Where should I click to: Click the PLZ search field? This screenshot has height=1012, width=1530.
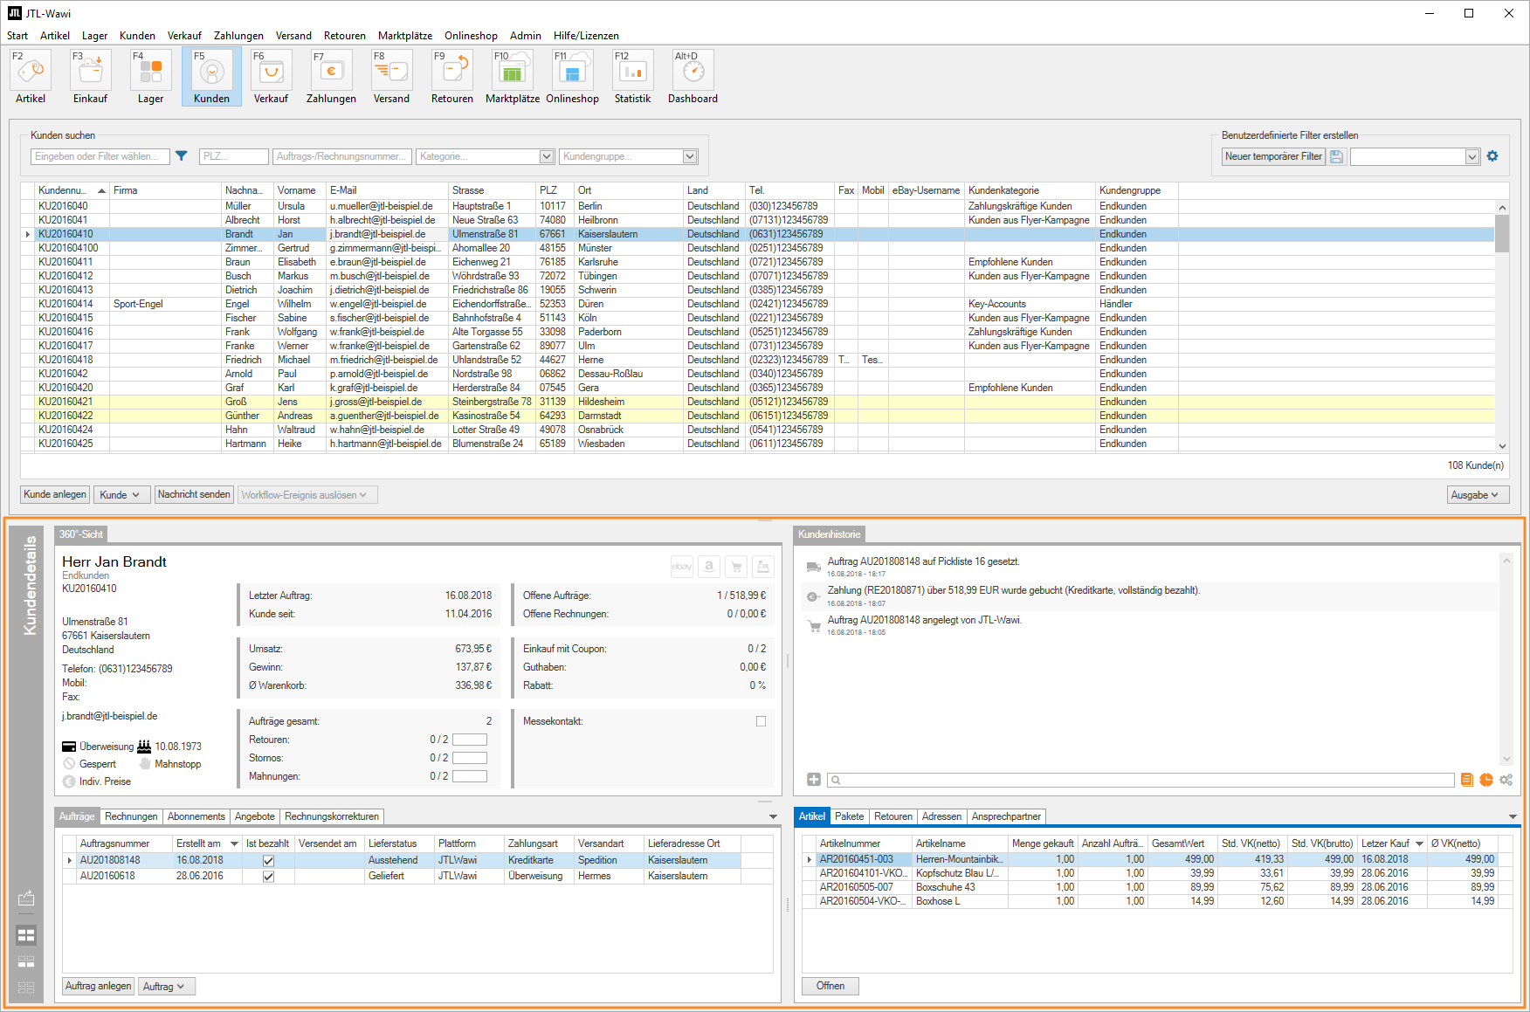(x=233, y=156)
